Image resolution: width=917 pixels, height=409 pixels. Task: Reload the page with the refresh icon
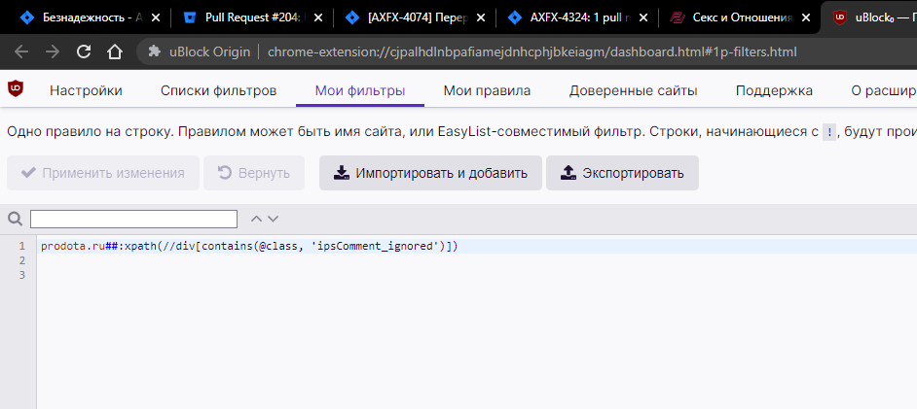tap(84, 51)
